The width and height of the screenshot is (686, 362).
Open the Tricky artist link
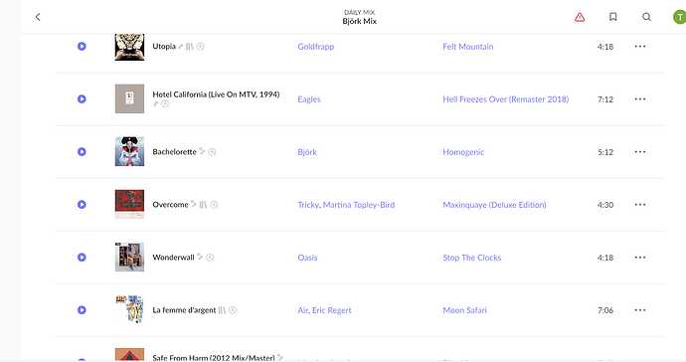click(308, 205)
